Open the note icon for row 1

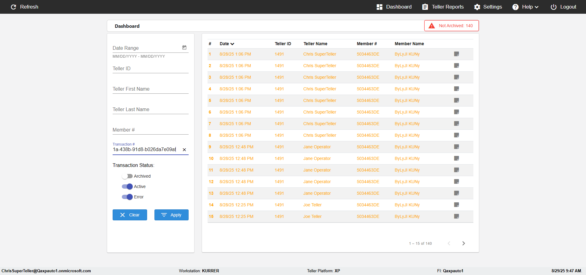457,54
